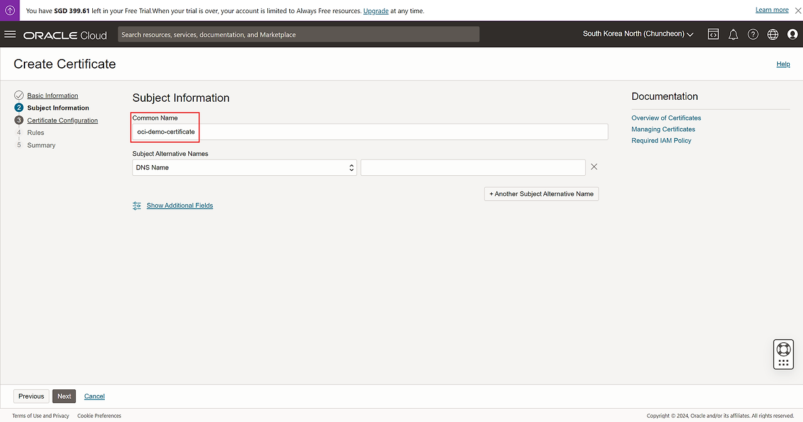Jump to Certificate Configuration step
Screen dimensions: 803x422
coord(62,121)
